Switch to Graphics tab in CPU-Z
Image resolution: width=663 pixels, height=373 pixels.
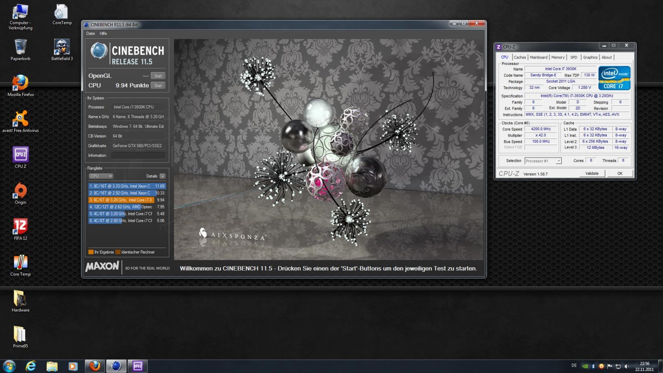point(590,57)
